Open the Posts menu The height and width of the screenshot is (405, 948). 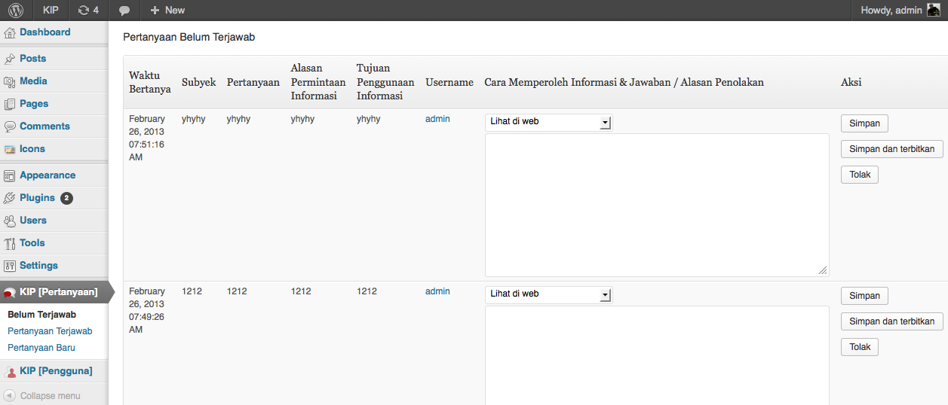33,59
